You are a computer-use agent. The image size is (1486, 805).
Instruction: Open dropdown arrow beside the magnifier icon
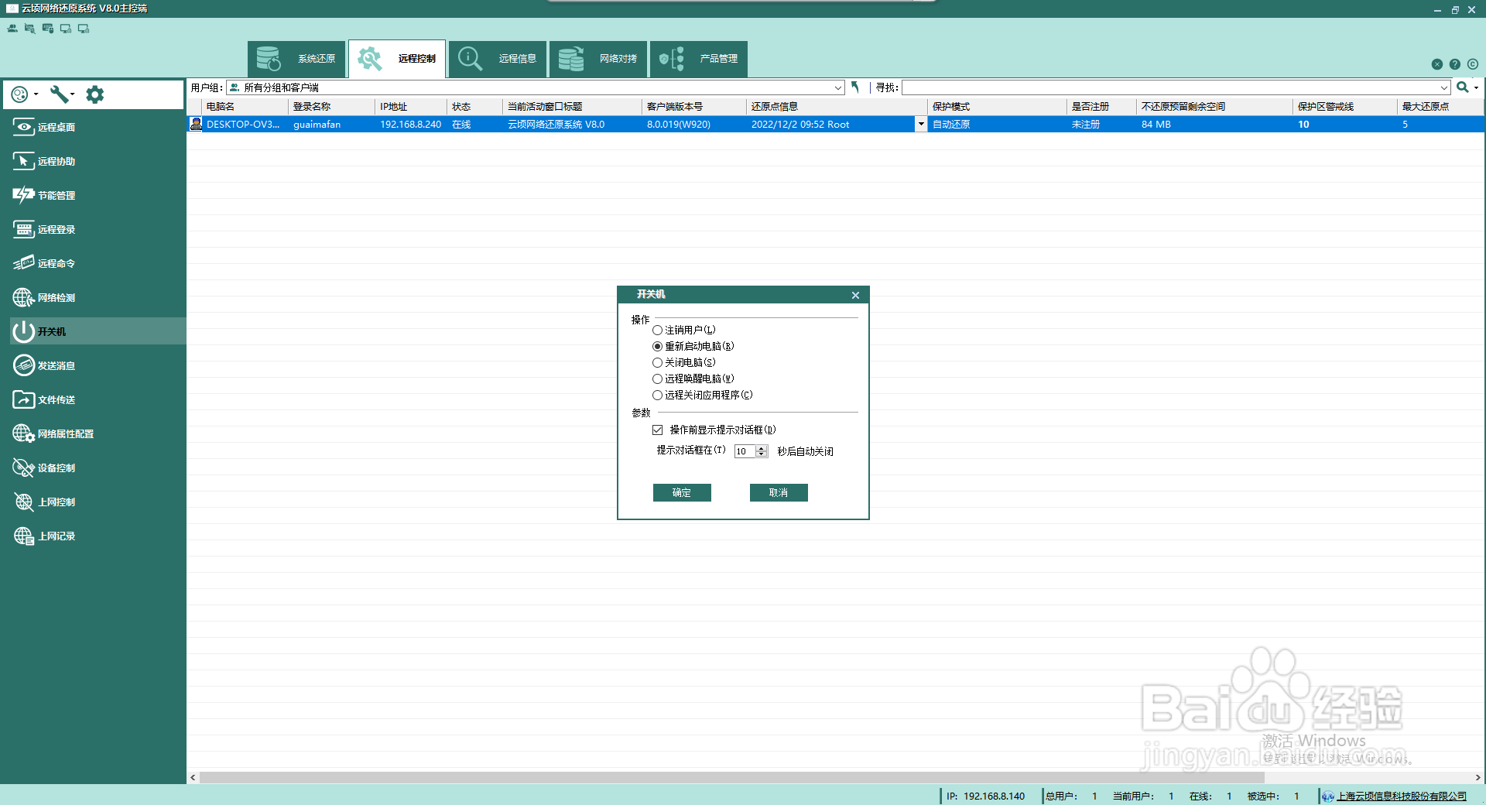click(x=1476, y=87)
